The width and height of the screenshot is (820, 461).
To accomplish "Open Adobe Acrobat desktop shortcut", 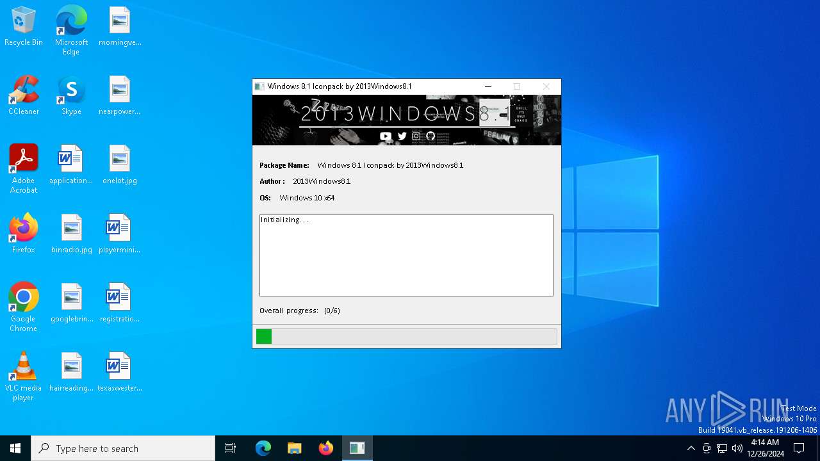I will point(24,169).
